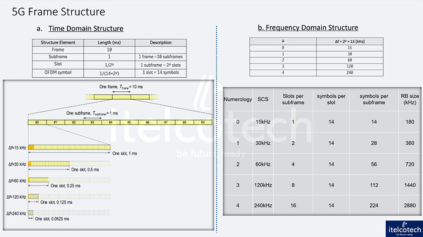Click the itelcotech logo in the corner
The width and height of the screenshot is (423, 237).
click(404, 228)
